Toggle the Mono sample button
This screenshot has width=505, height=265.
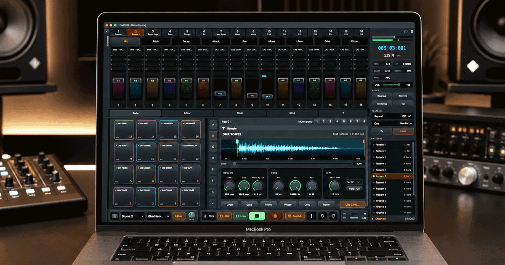point(268,204)
